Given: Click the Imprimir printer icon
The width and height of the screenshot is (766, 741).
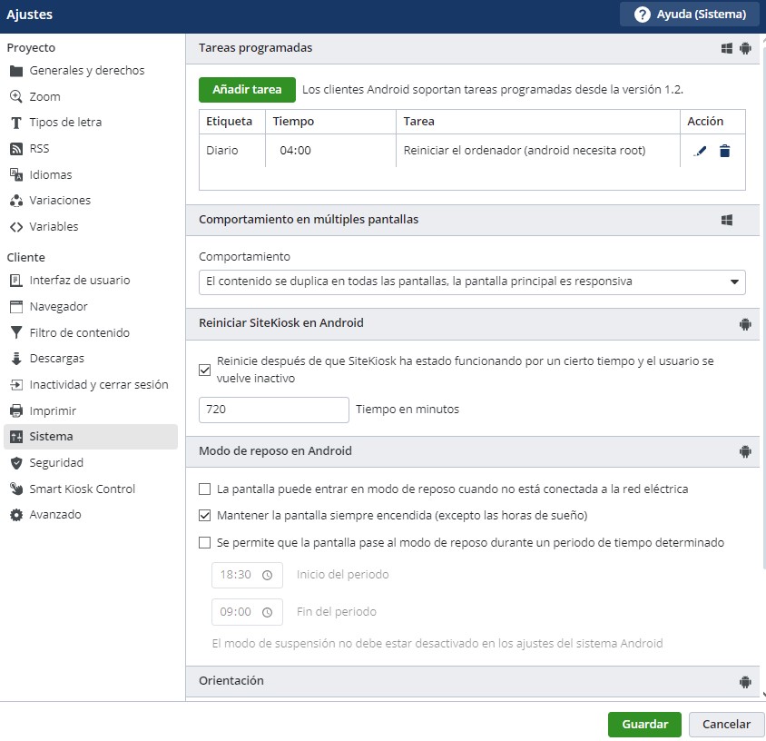Looking at the screenshot, I should tap(15, 411).
